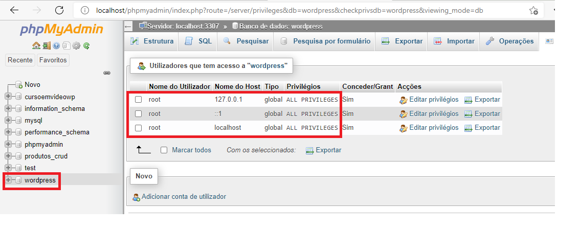Click the 'Recente' button
Viewport: 580px width, 230px height.
click(20, 60)
